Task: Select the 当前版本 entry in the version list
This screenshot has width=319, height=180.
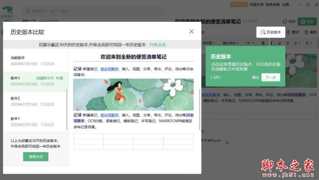Action: pos(36,61)
